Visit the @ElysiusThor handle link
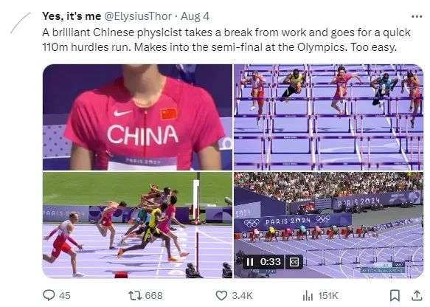The height and width of the screenshot is (307, 430). click(138, 16)
